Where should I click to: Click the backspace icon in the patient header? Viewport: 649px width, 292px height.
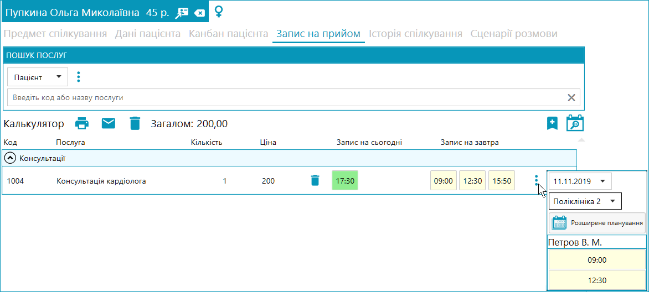[199, 13]
